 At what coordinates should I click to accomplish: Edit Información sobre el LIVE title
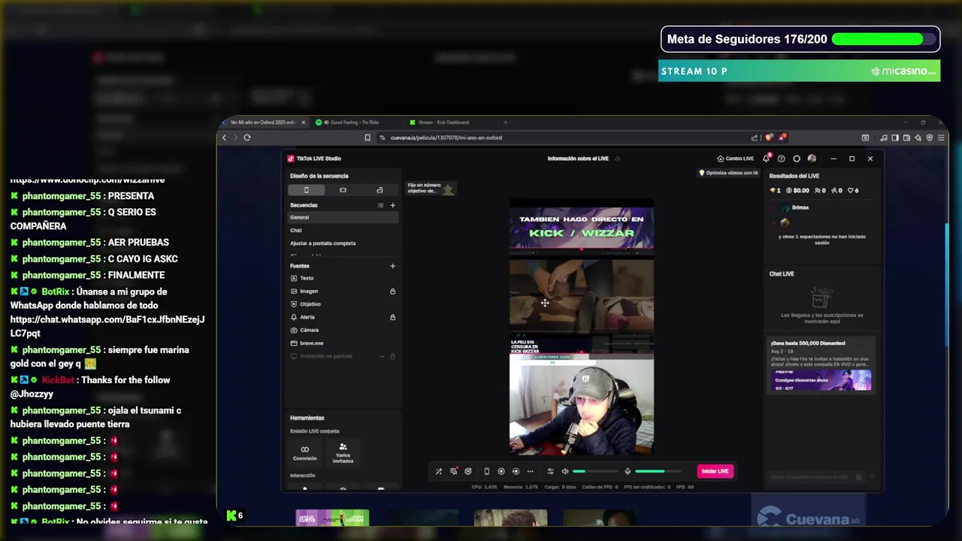click(578, 159)
